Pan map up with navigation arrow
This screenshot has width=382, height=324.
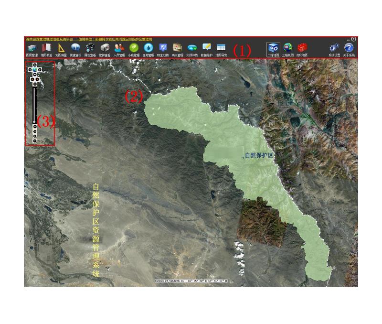point(35,65)
